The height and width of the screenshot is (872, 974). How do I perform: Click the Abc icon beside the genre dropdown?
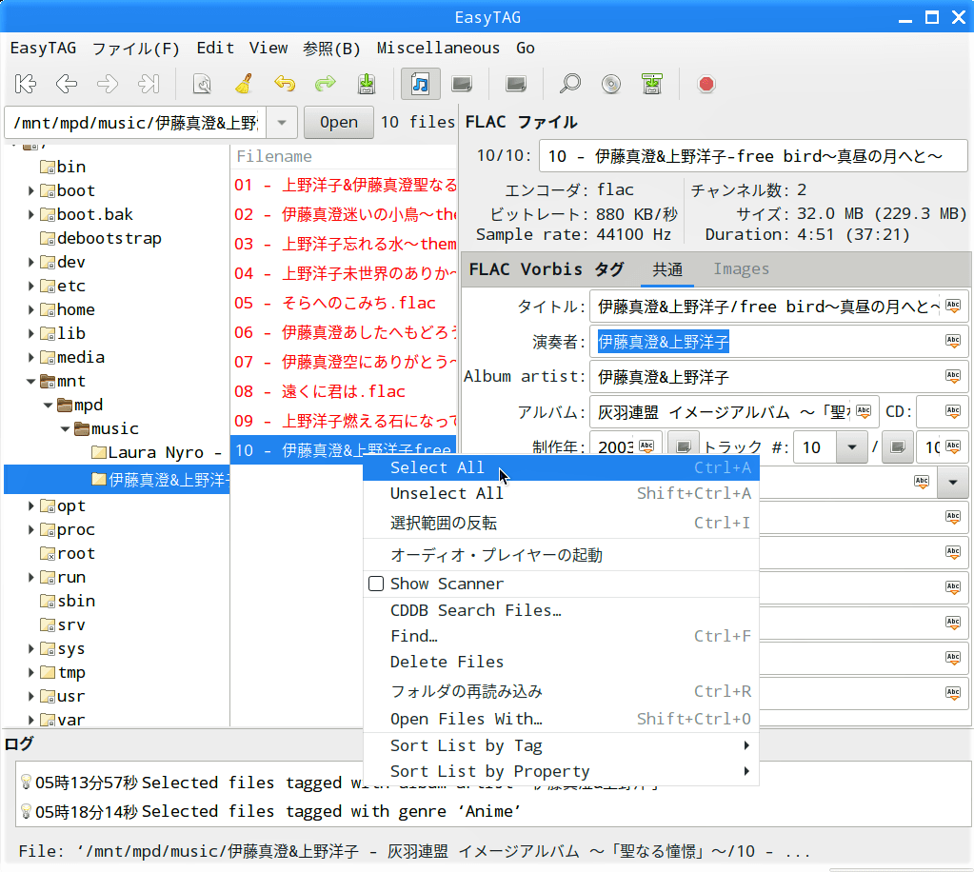[x=922, y=482]
